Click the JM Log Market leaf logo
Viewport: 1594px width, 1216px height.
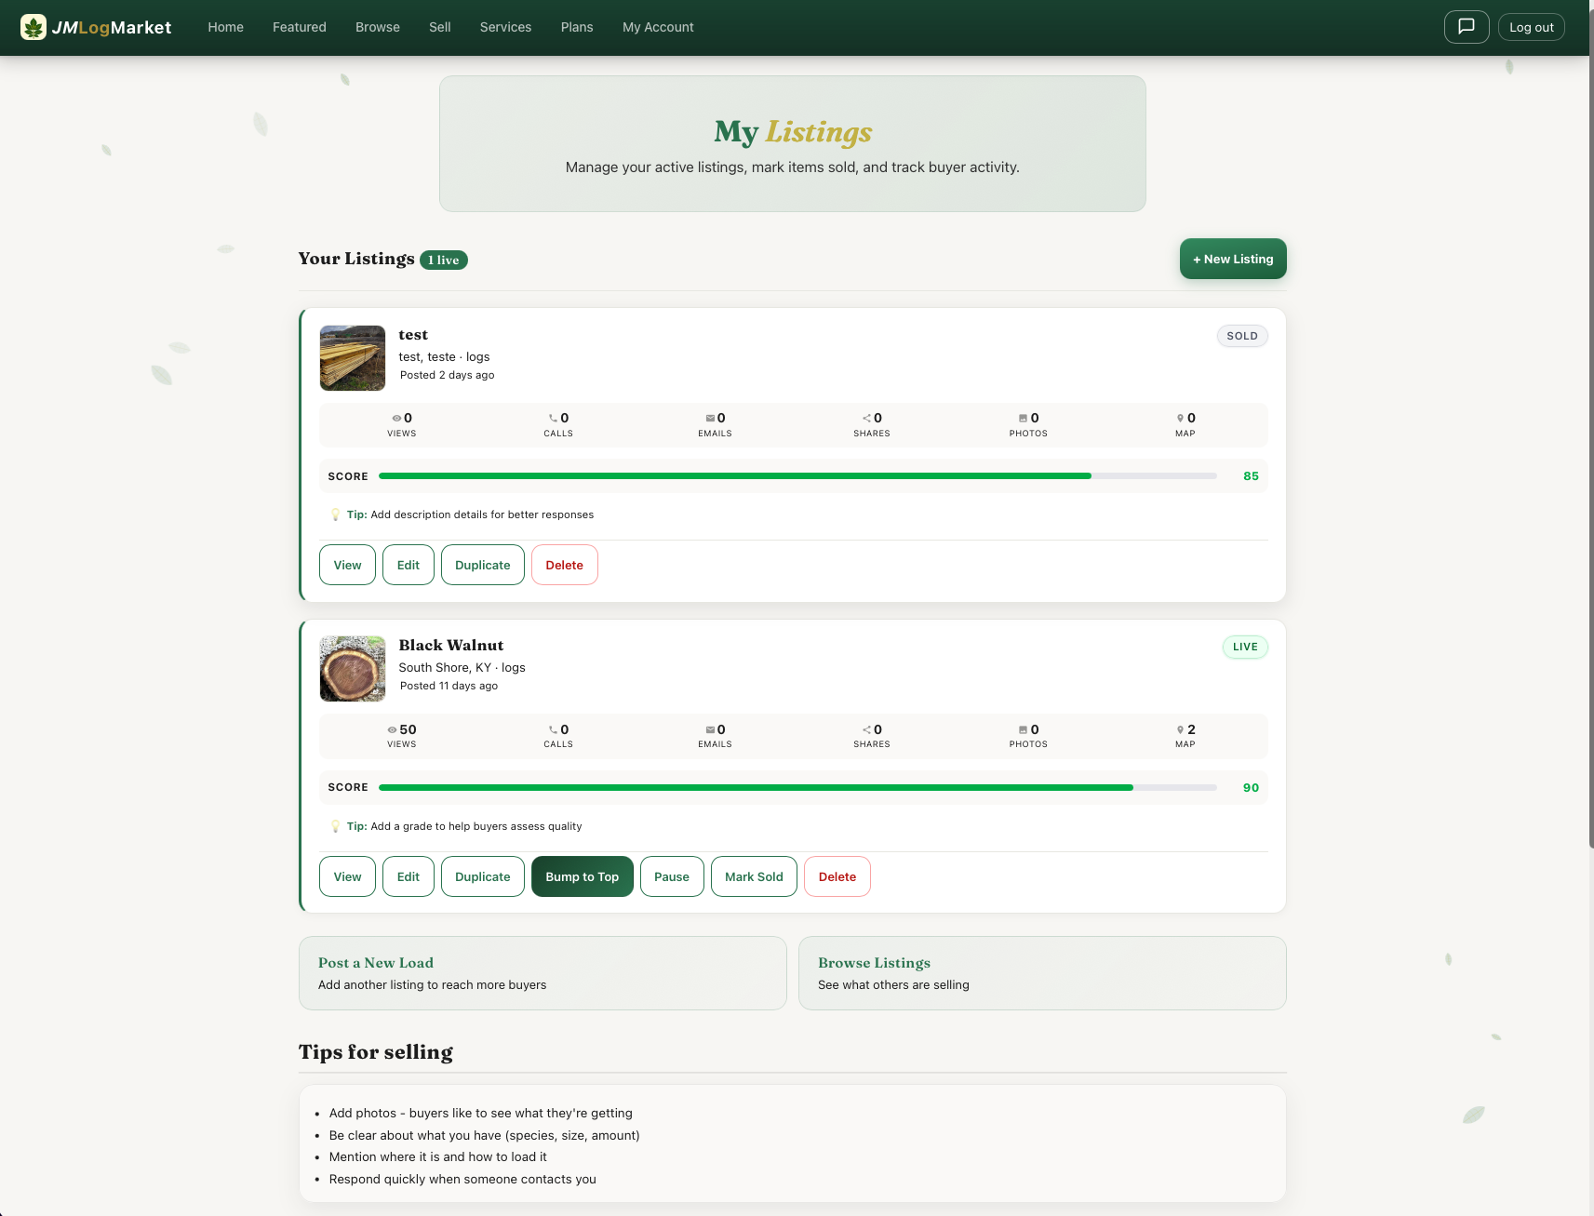point(34,27)
